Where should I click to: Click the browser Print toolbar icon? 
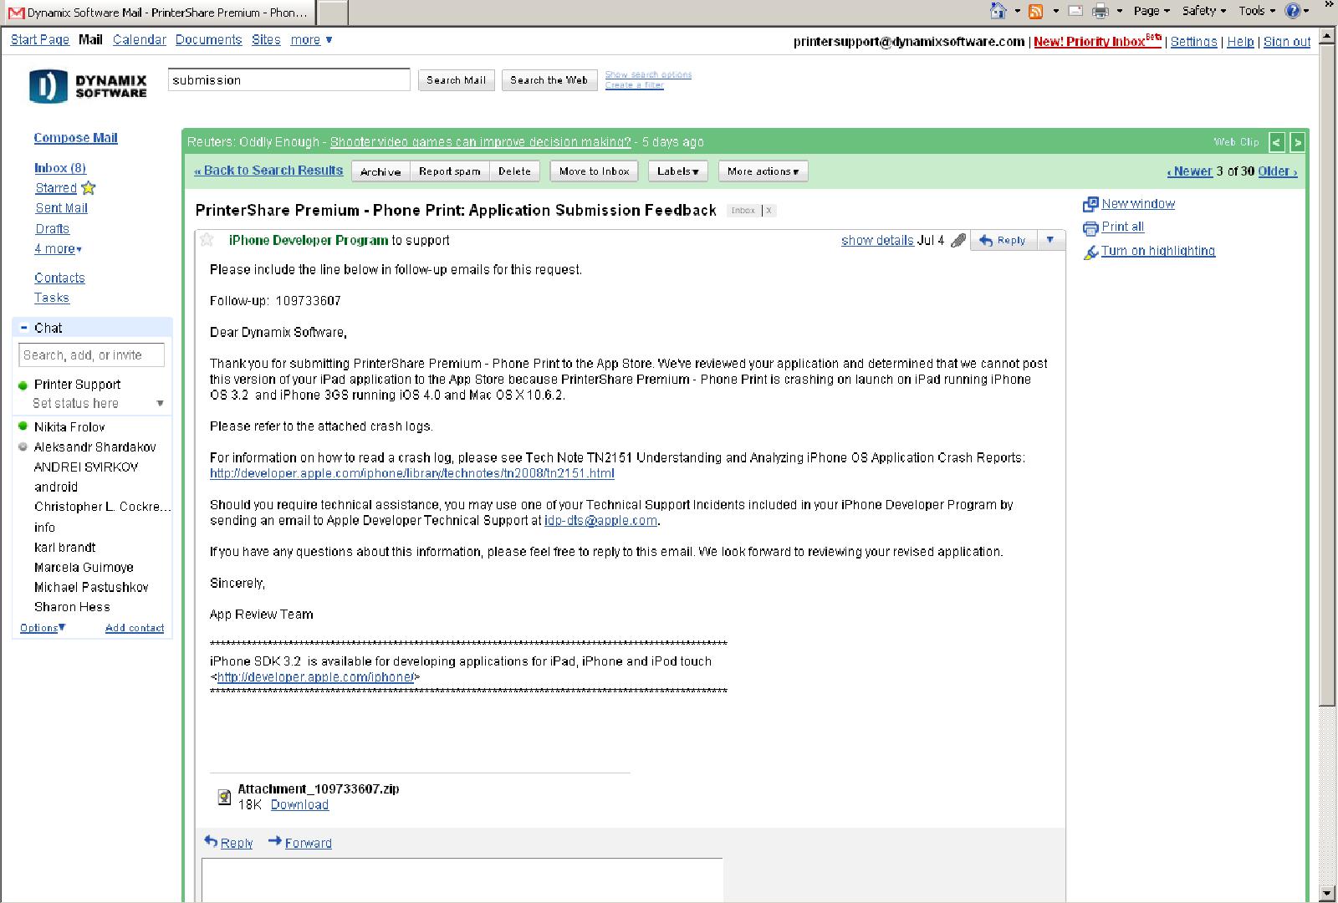1101,11
